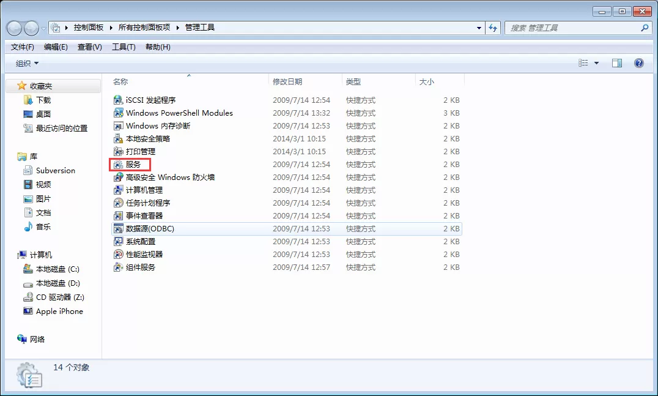Click the Forward navigation arrow
Screen dimensions: 658x396
point(31,28)
